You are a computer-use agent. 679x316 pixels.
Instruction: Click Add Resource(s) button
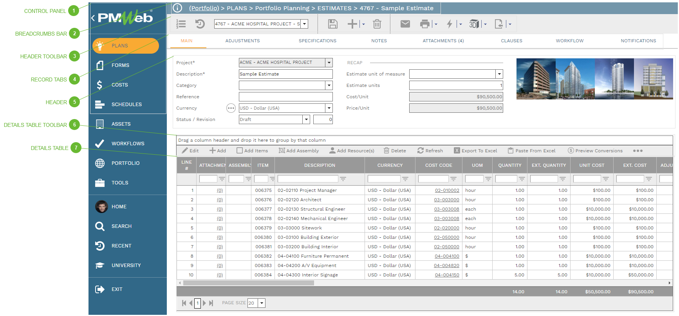[x=352, y=151]
